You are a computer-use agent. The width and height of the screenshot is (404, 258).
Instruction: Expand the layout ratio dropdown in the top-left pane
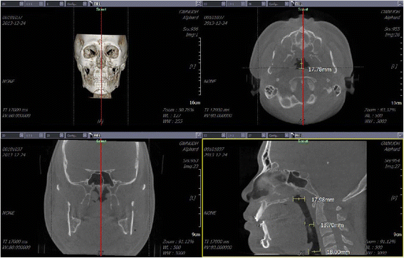click(34, 4)
